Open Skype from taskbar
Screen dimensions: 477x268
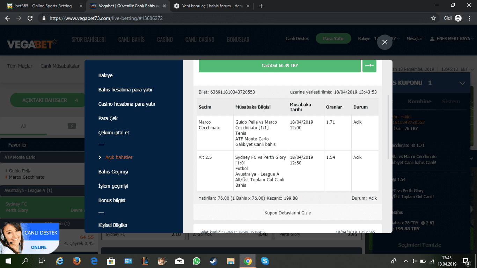[x=265, y=261]
